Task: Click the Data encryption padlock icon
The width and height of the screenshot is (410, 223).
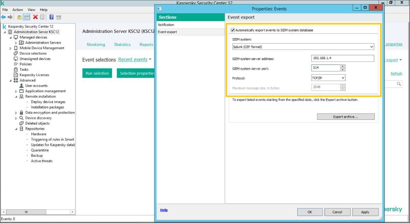Action: (x=22, y=113)
